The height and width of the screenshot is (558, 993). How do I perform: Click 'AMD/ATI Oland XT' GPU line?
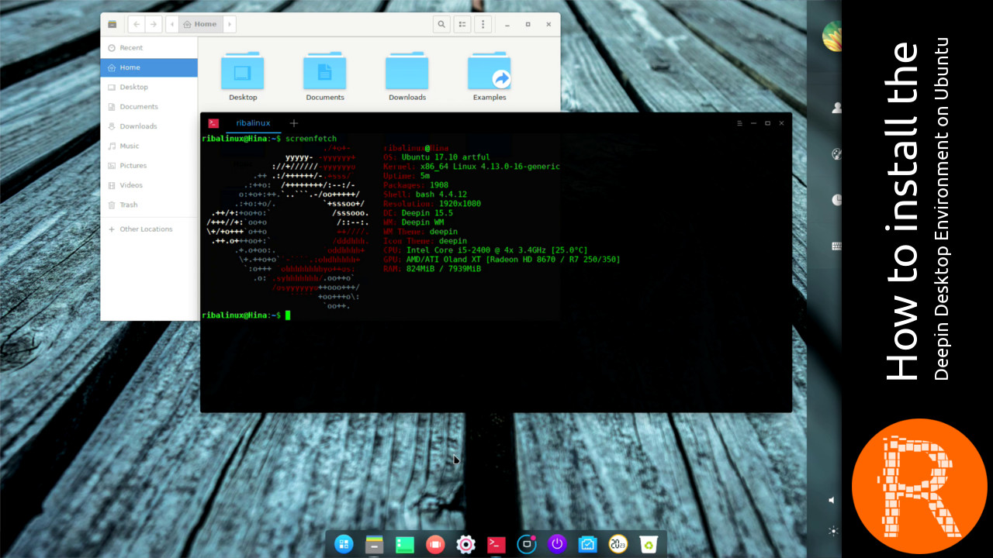pyautogui.click(x=444, y=260)
